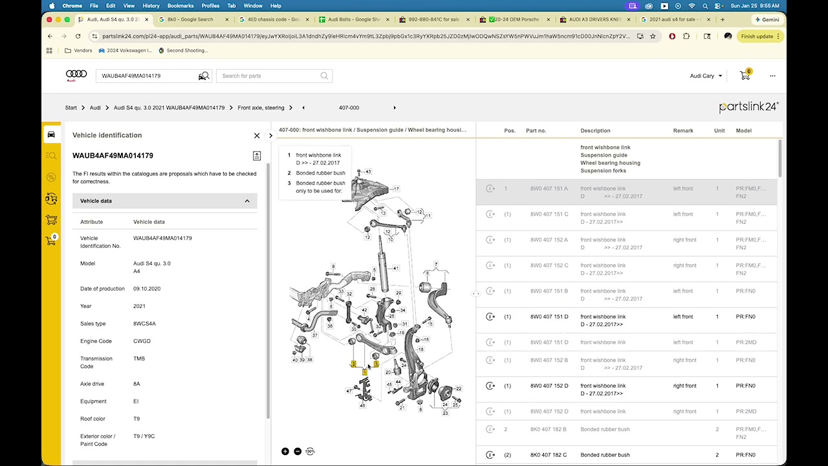
Task: Click info icon for part 8K0 407 182 B
Action: (x=490, y=429)
